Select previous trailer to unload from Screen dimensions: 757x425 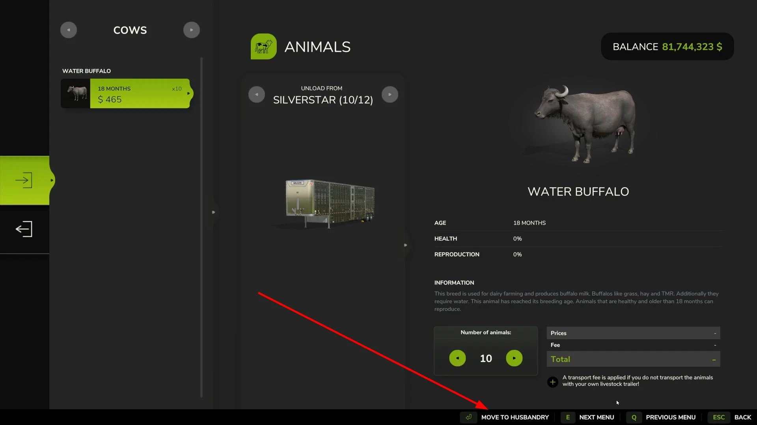pyautogui.click(x=257, y=94)
